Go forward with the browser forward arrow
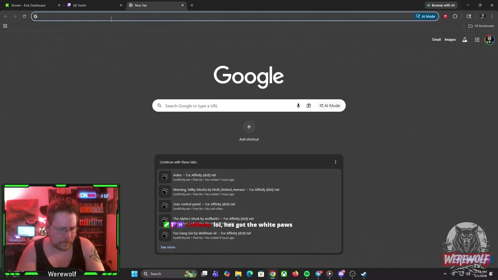Image resolution: width=498 pixels, height=280 pixels. [x=15, y=16]
